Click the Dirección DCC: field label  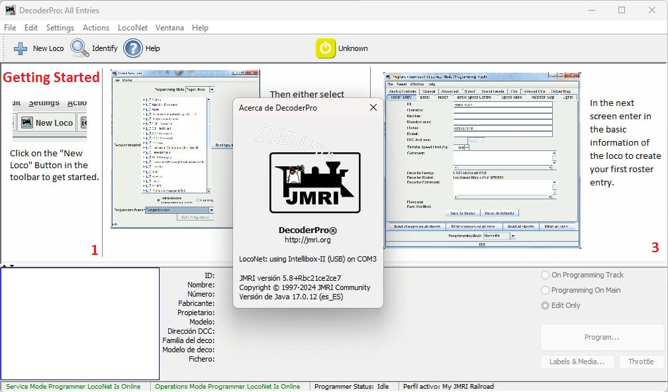click(191, 332)
